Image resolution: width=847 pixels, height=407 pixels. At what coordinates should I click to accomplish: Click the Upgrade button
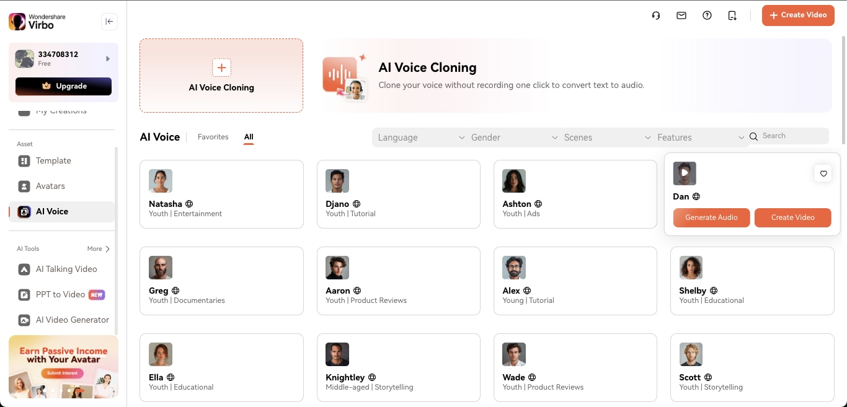(x=63, y=86)
